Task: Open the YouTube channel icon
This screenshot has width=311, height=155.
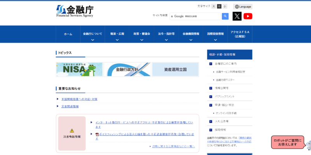Action: tap(248, 16)
